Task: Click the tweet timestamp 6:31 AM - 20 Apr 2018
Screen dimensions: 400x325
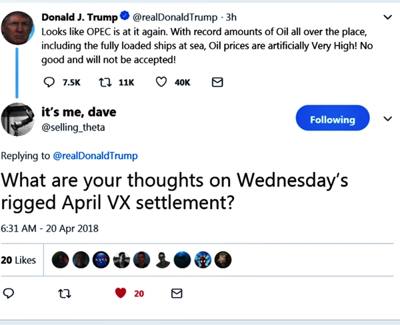Action: pyautogui.click(x=49, y=228)
